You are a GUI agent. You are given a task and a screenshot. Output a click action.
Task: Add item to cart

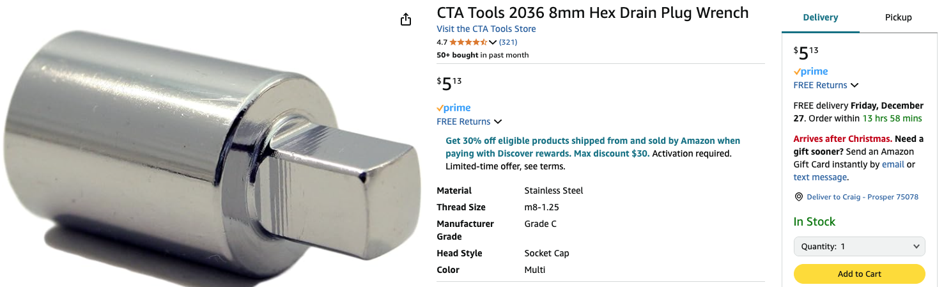coord(859,274)
